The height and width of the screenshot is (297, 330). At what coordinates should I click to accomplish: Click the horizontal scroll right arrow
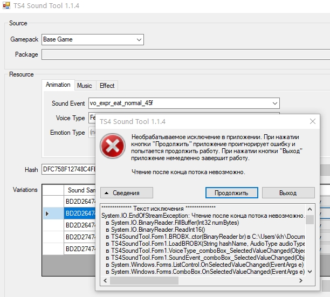[x=301, y=280]
